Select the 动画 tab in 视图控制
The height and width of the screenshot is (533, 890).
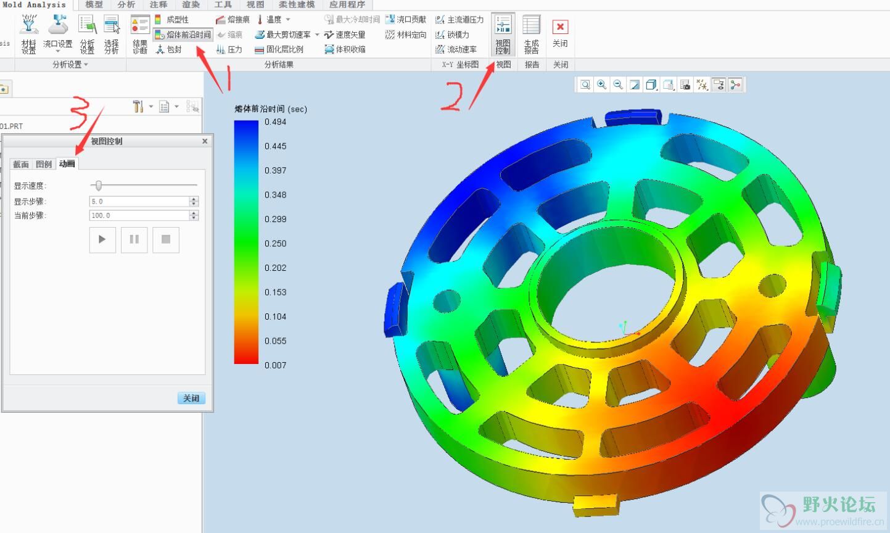coord(67,163)
